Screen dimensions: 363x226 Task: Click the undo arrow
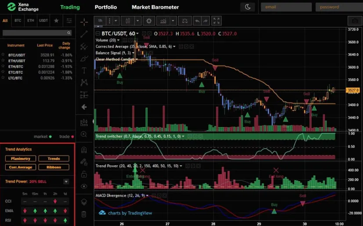(x=197, y=21)
